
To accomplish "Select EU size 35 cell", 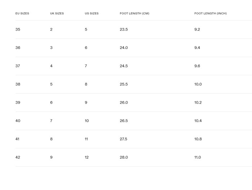I will (18, 30).
